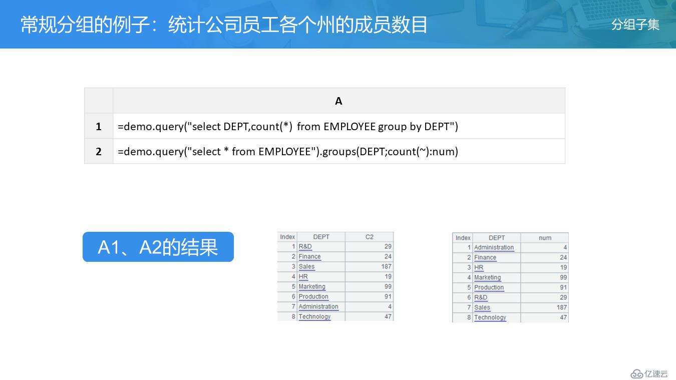Image resolution: width=676 pixels, height=380 pixels.
Task: Click value 4 in the C2 column
Action: [x=390, y=307]
